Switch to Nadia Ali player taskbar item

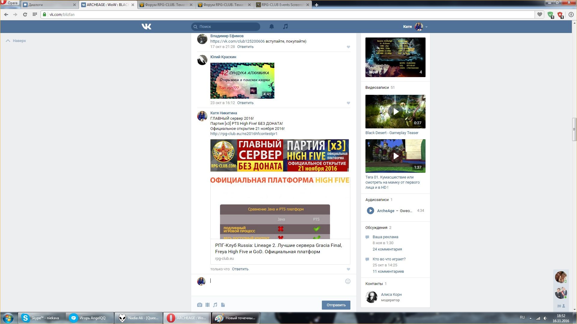139,318
